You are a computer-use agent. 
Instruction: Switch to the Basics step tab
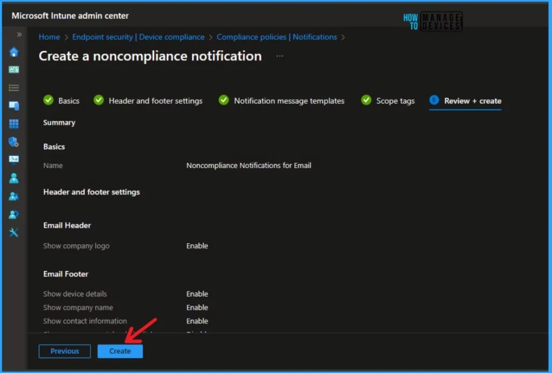tap(61, 101)
